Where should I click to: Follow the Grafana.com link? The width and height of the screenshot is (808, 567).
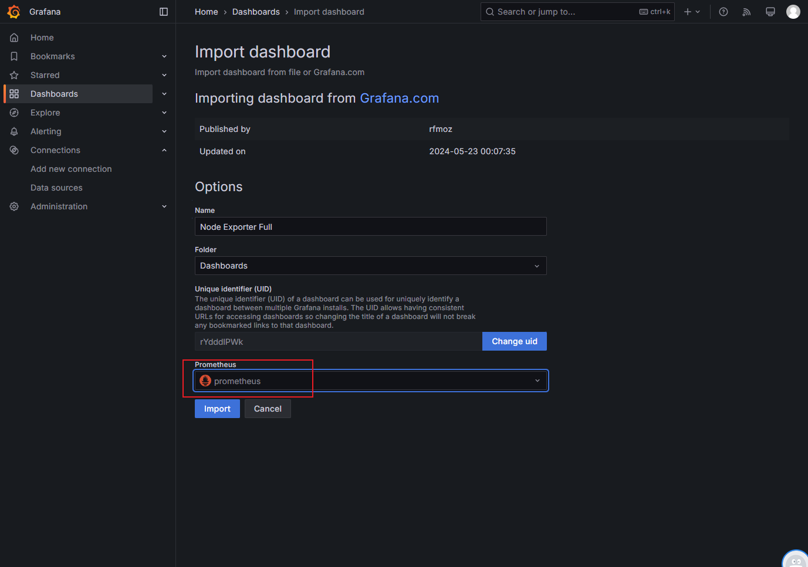point(400,98)
